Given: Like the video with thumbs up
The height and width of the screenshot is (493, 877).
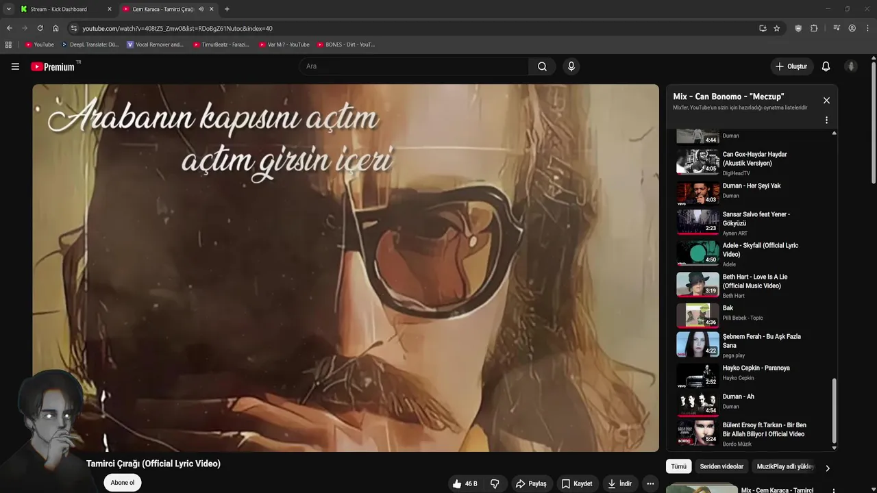Looking at the screenshot, I should pyautogui.click(x=465, y=483).
